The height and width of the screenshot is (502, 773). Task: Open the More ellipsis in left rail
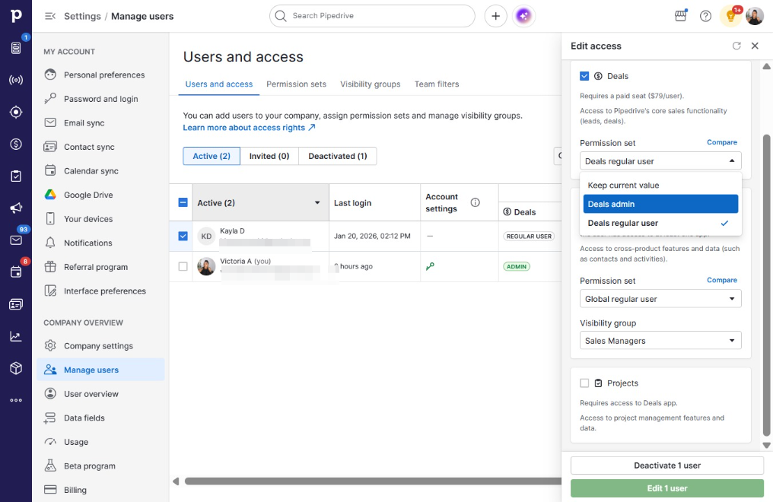pos(16,400)
